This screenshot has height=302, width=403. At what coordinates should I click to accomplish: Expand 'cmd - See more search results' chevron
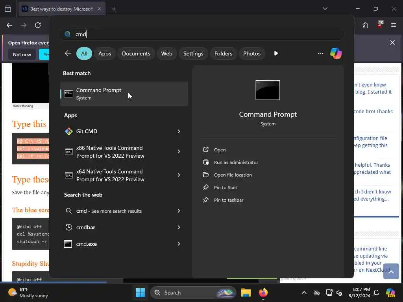(179, 211)
